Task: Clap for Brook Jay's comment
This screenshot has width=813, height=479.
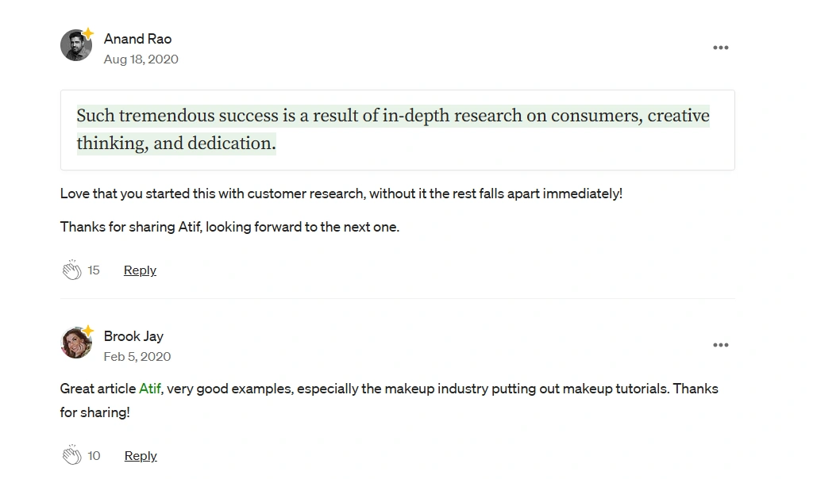Action: pos(72,454)
